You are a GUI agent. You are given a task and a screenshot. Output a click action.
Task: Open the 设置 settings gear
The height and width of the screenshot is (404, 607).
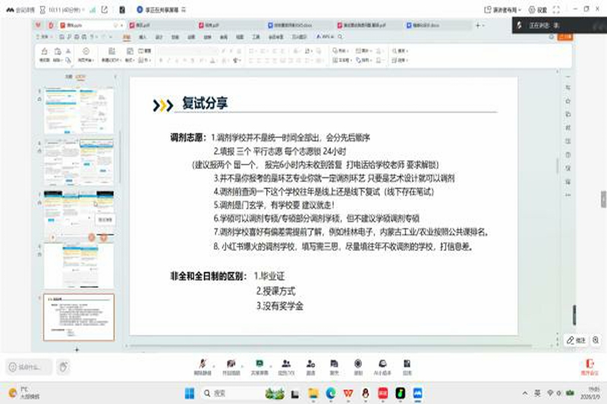pos(536,10)
